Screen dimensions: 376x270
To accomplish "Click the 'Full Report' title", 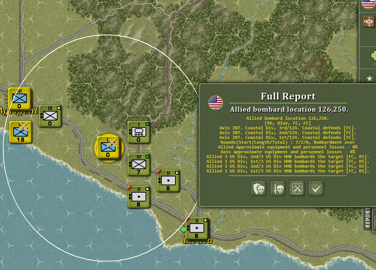I will (288, 96).
